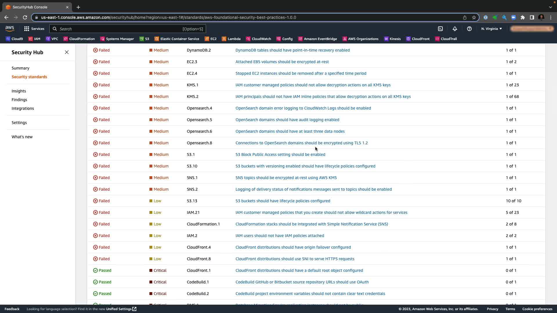This screenshot has height=313, width=557.
Task: Open the Chrome three-dot menu
Action: coord(551,17)
